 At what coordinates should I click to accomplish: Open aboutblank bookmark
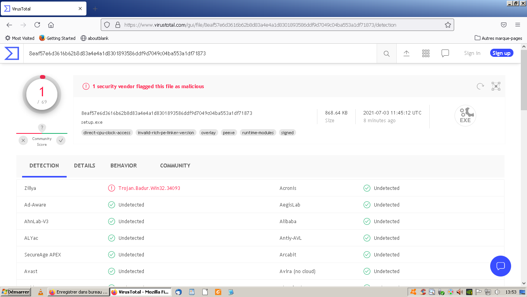(95, 38)
